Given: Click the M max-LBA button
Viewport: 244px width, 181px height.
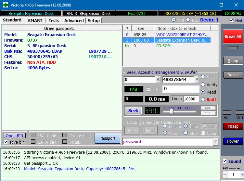Looking at the screenshot, I should point(197,80).
